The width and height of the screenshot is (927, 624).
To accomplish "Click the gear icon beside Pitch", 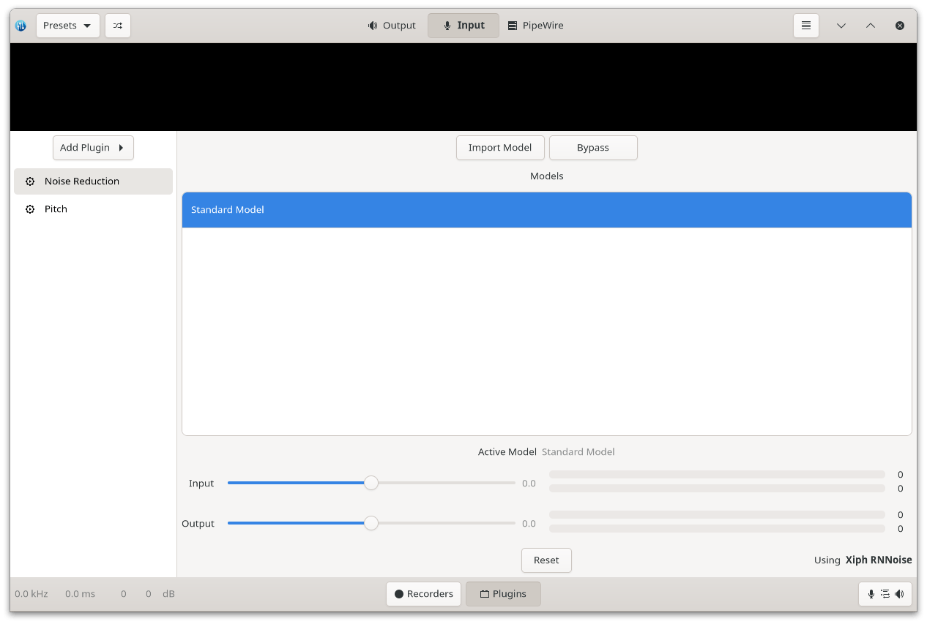I will [x=30, y=209].
